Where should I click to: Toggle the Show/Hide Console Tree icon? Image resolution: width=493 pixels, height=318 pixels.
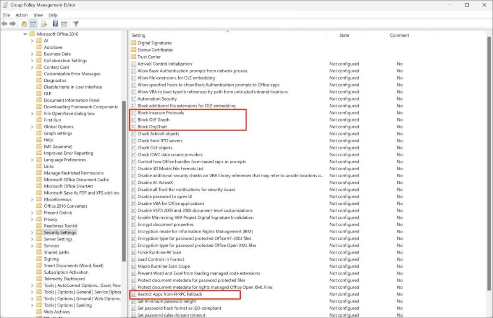(33, 24)
